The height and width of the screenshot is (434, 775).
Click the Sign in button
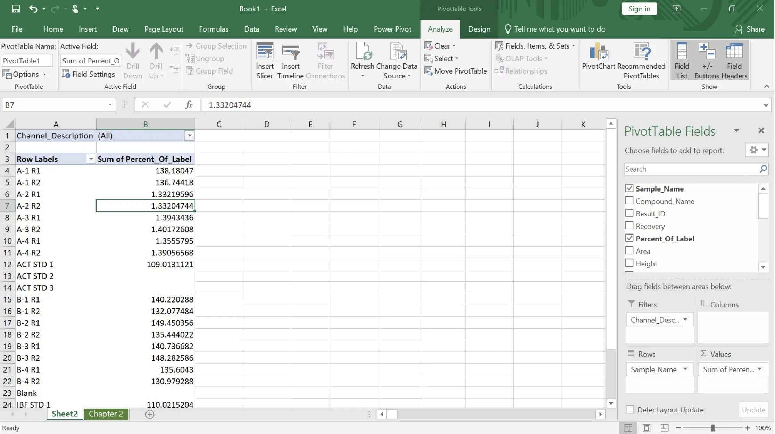tap(639, 9)
